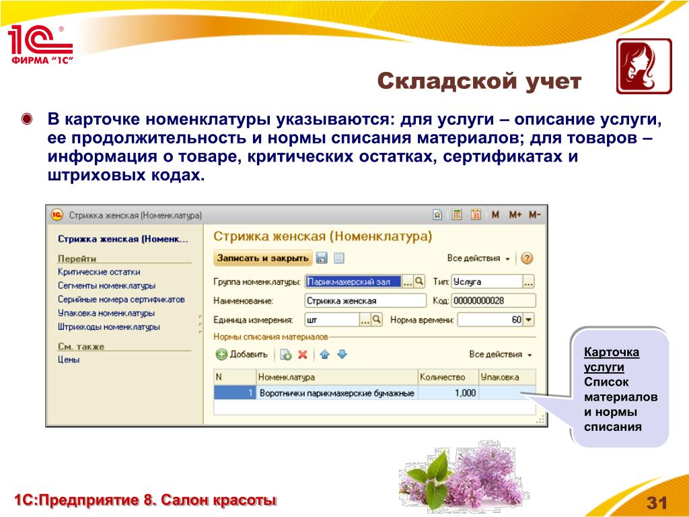Screen dimensions: 689x517
Task: Save the record with floppy disk icon
Action: click(x=322, y=258)
